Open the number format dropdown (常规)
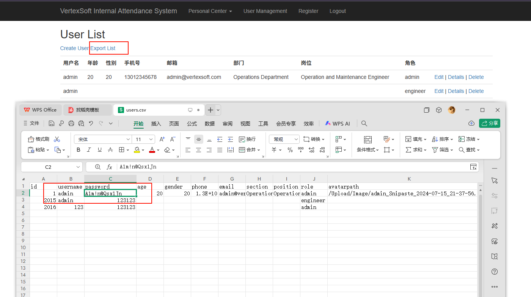Screen dimensions: 531x297 pyautogui.click(x=284, y=139)
